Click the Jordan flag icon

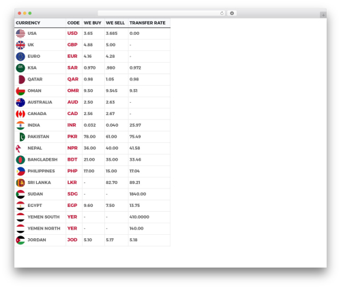[x=20, y=240]
